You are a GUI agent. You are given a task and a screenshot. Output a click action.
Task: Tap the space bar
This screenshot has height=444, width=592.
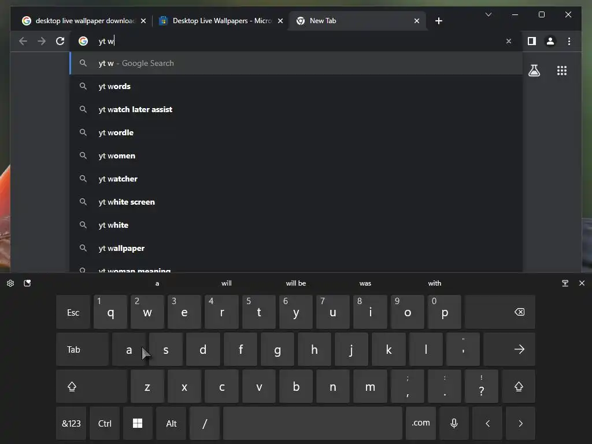pyautogui.click(x=313, y=423)
